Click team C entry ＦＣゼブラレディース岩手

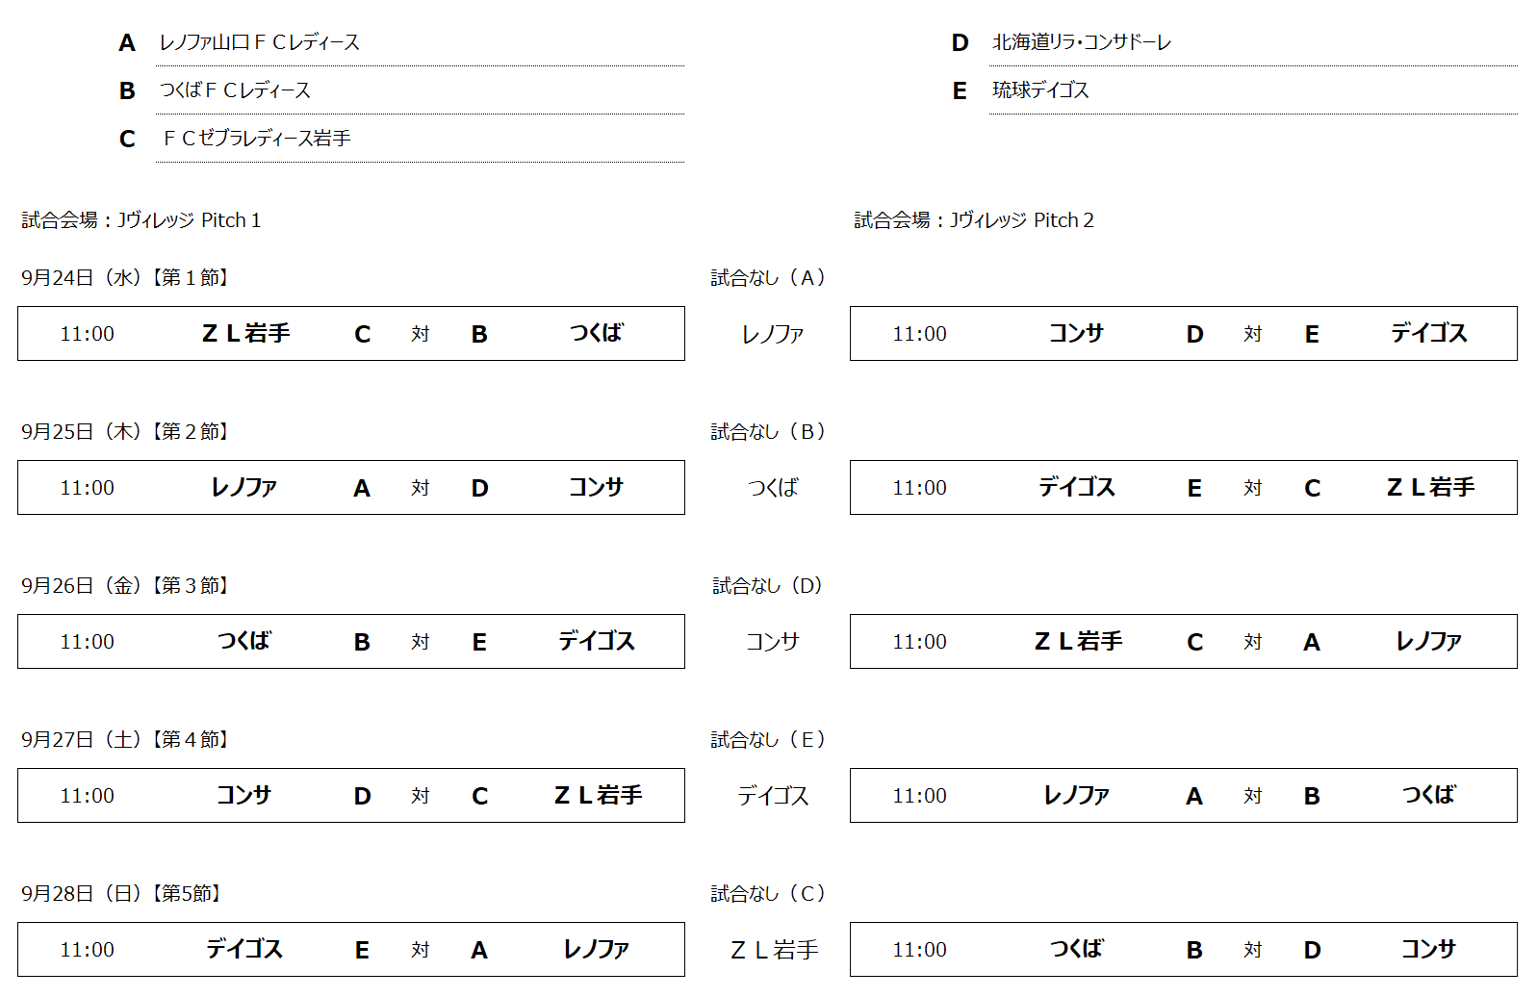pos(257,139)
